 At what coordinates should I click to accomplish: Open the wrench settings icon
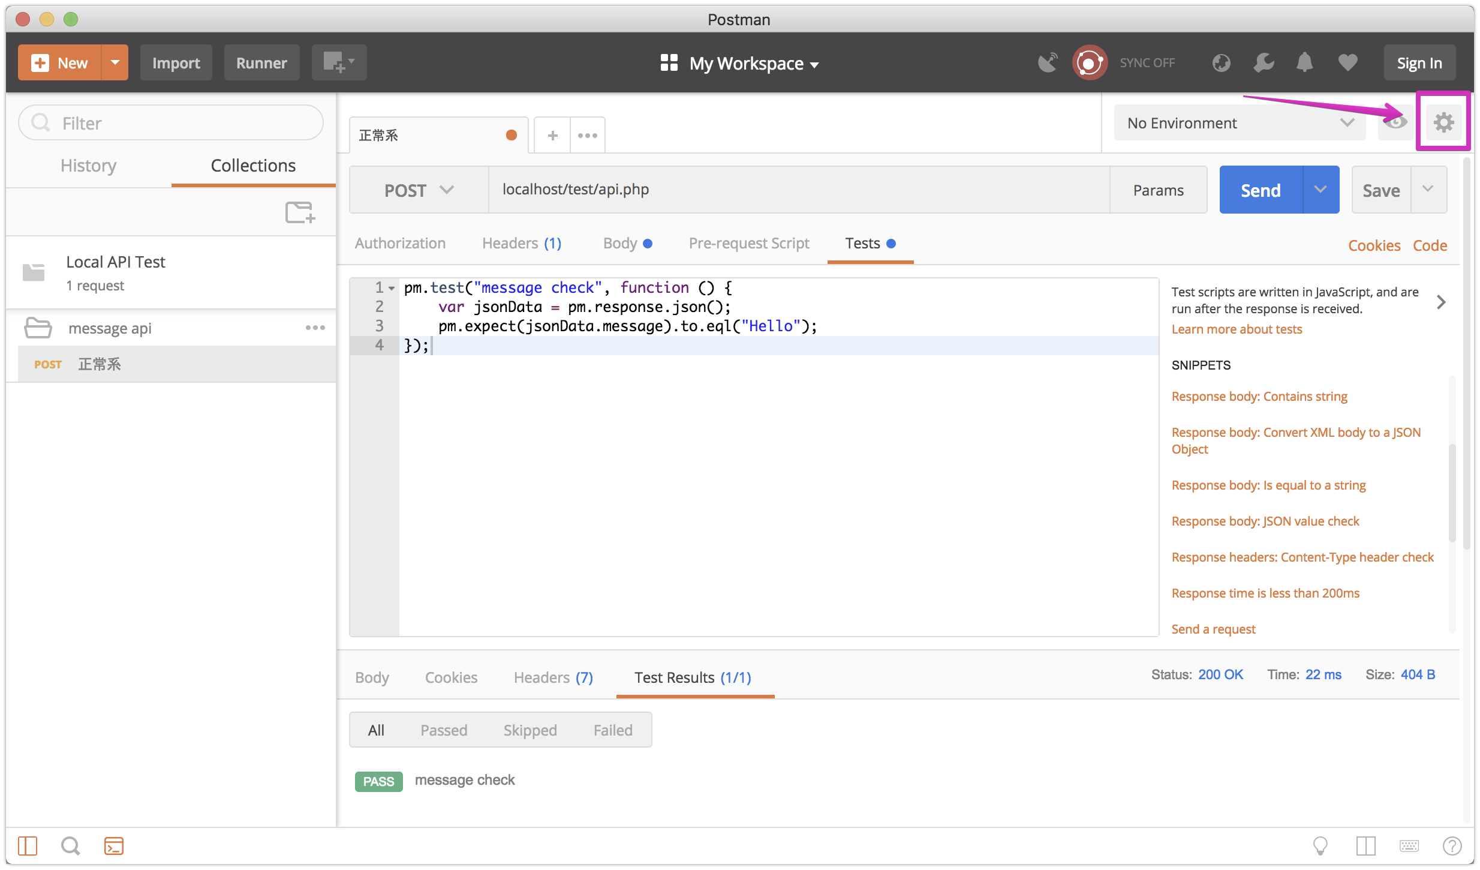tap(1264, 62)
